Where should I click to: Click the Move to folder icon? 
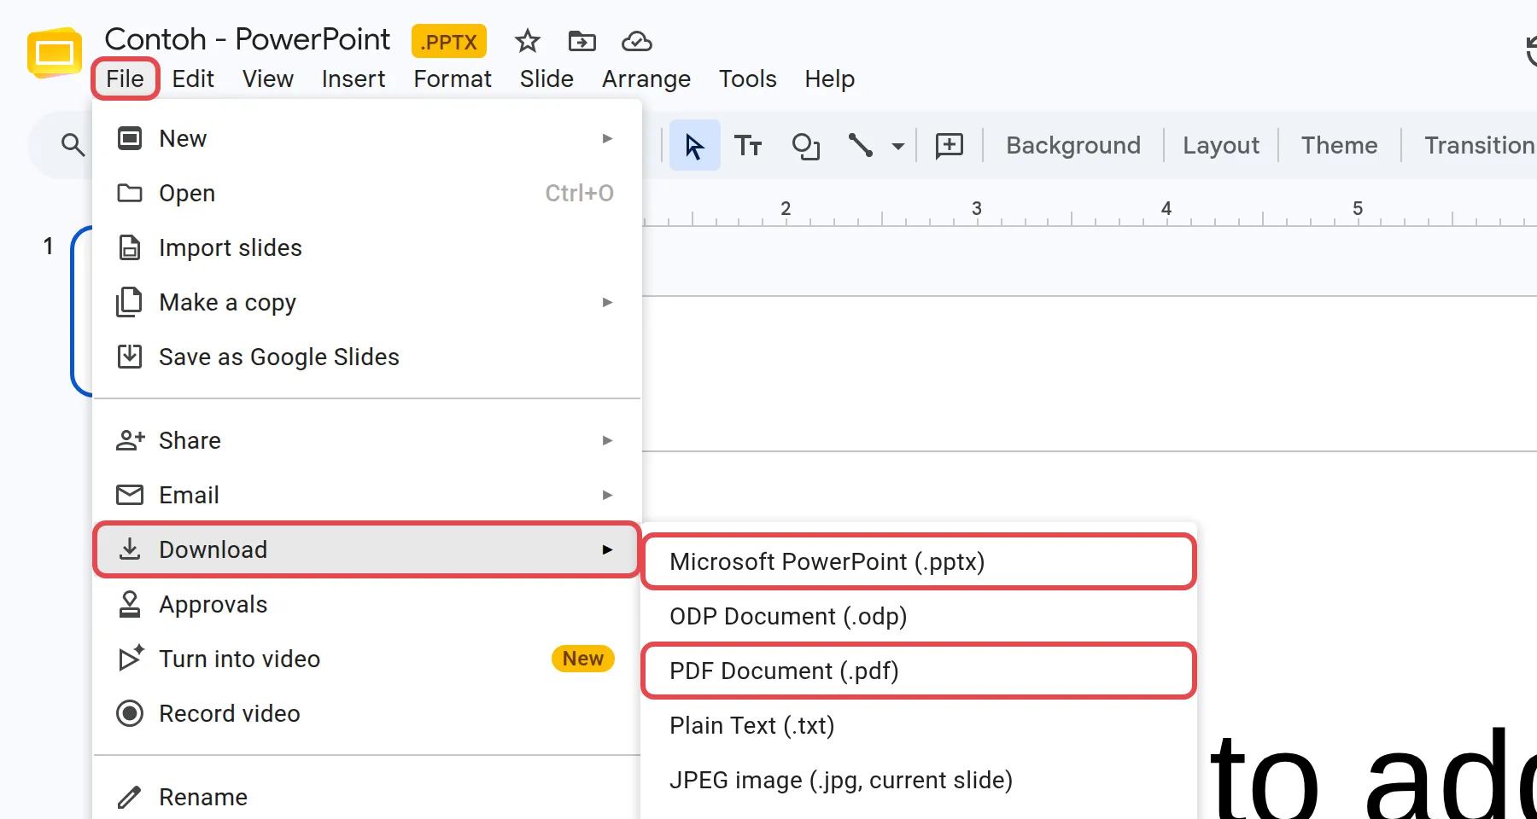point(581,41)
